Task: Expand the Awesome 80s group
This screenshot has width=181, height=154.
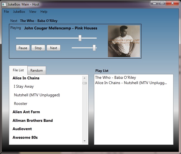Action: pos(25,137)
